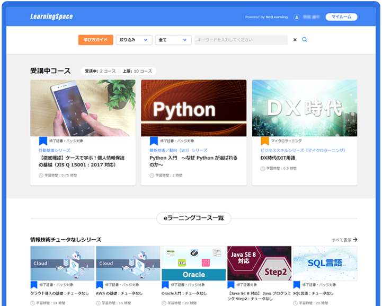Open the 学び方ガイド button
The width and height of the screenshot is (382, 306).
coord(95,40)
